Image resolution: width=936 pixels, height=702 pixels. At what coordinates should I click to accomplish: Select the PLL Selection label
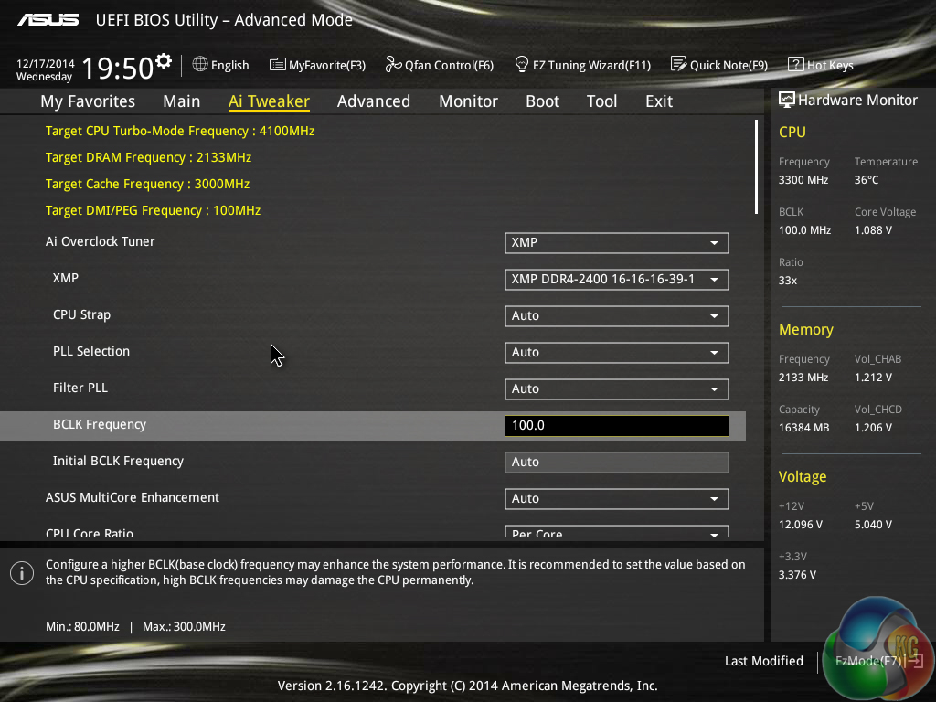click(x=91, y=351)
